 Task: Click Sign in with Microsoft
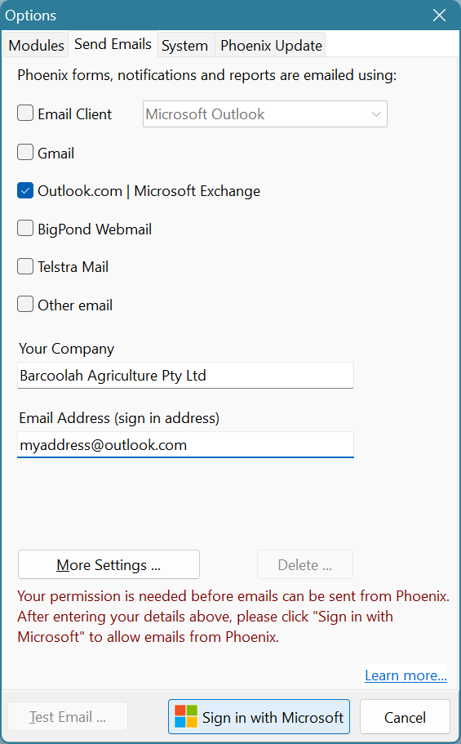pos(259,716)
